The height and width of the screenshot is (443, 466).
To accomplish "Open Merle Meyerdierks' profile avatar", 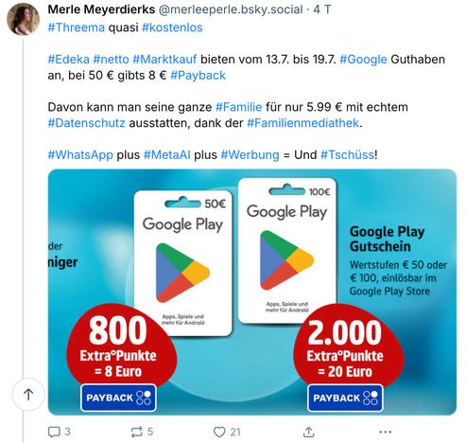I will [23, 19].
